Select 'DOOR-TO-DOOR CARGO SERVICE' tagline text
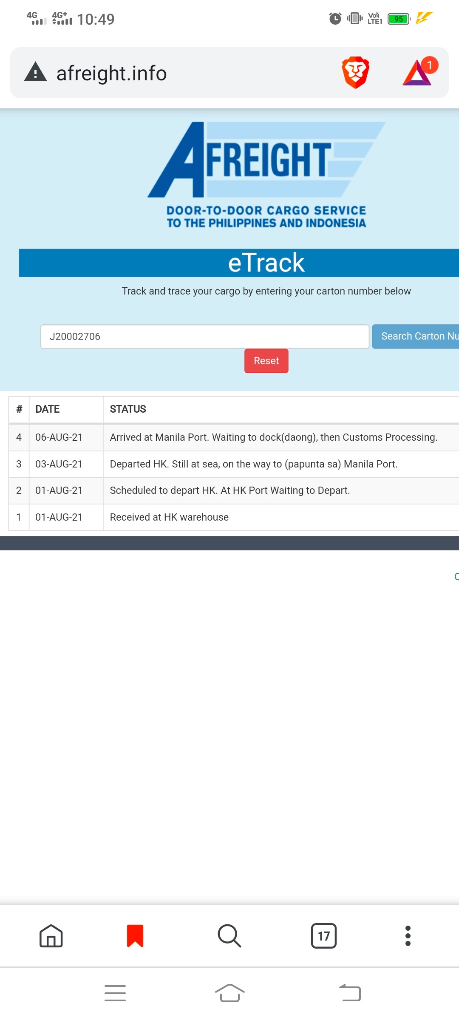Viewport: 459px width, 1020px height. [266, 210]
